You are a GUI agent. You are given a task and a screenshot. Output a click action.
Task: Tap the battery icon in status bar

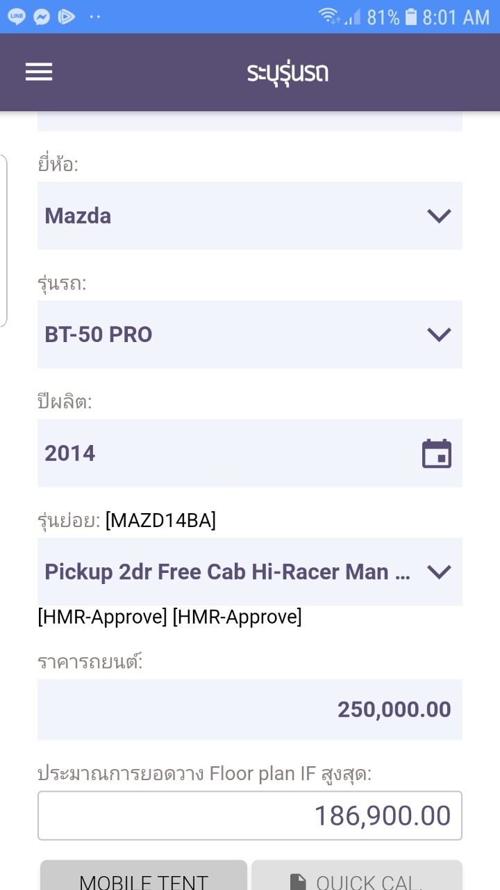pos(411,17)
